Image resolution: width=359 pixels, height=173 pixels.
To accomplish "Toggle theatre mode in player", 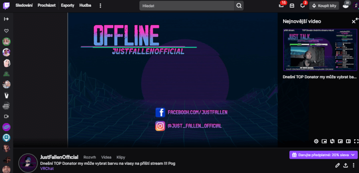I will 348,141.
